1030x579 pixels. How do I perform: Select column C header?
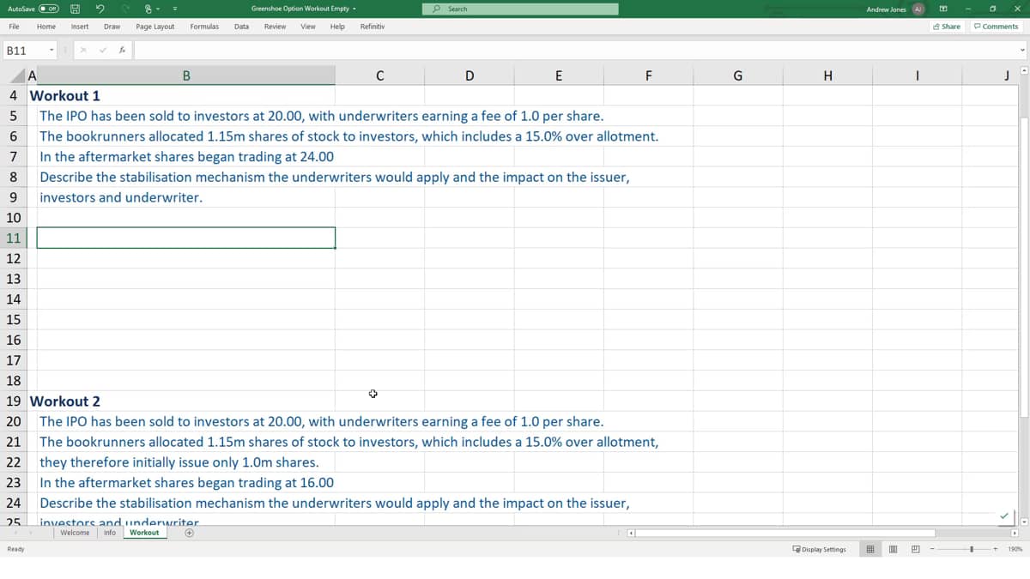(380, 75)
